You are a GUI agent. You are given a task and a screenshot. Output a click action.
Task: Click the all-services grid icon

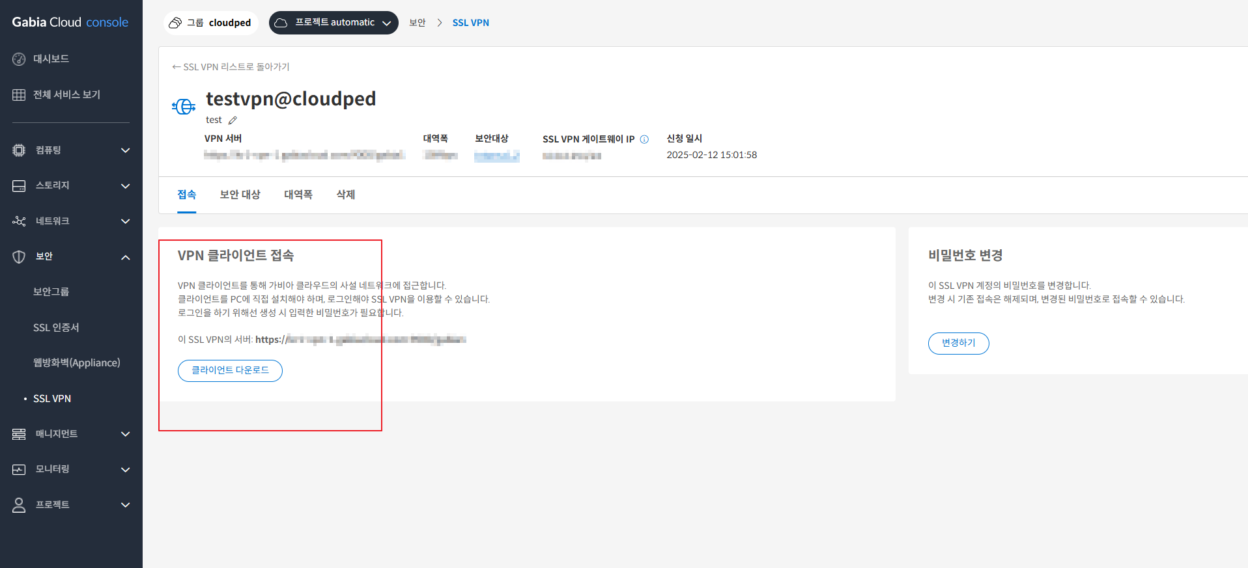point(19,95)
